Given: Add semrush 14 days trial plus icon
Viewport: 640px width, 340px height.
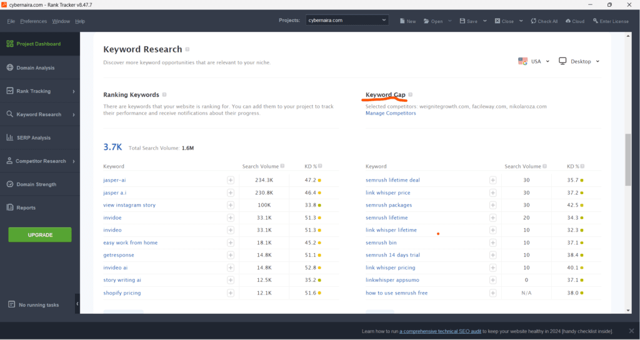Looking at the screenshot, I should (x=492, y=255).
